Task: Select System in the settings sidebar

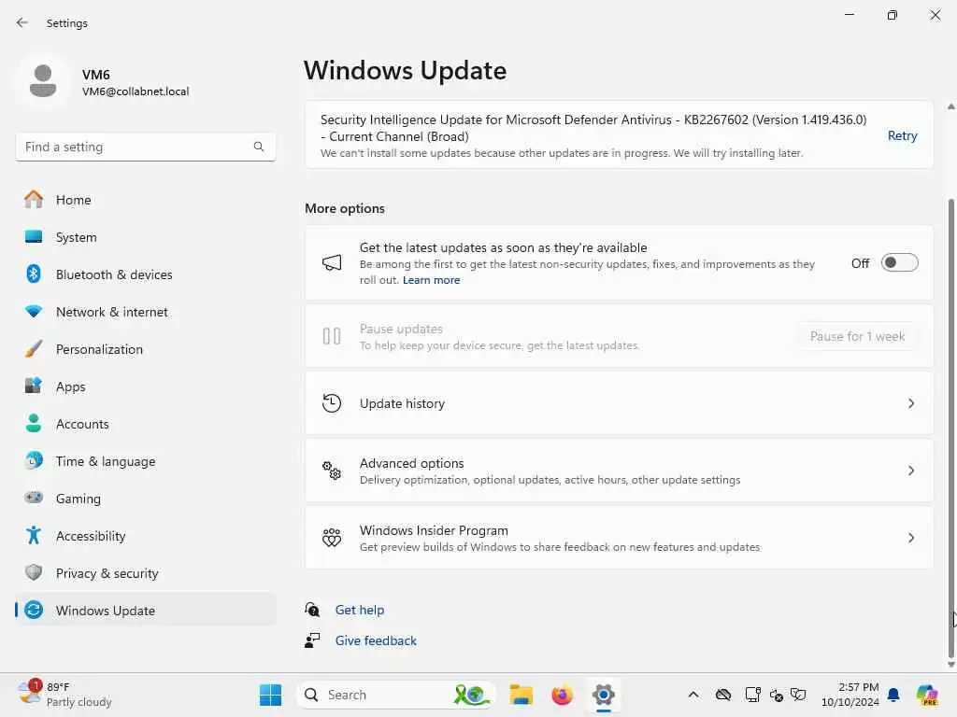Action: click(x=145, y=236)
